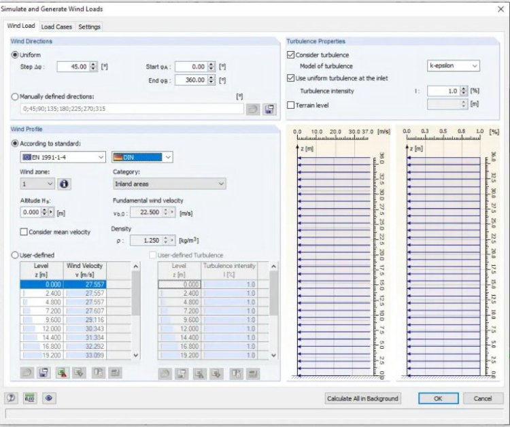
Task: Open the Settings tab
Action: click(89, 27)
